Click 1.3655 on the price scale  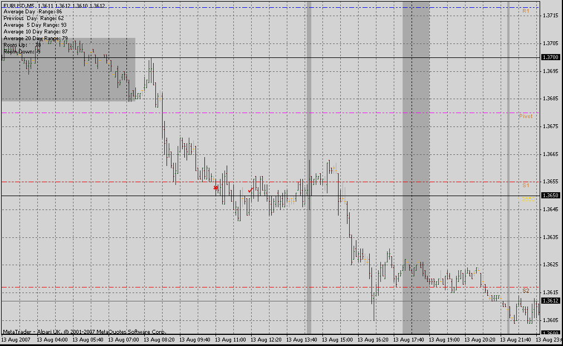tap(551, 182)
